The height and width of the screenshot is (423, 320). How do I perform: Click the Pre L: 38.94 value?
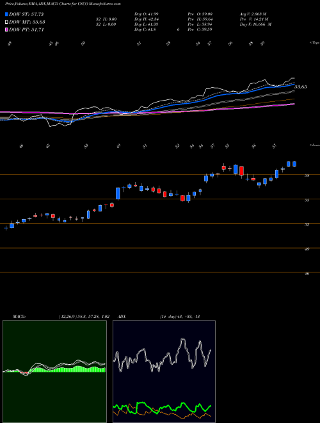[200, 24]
